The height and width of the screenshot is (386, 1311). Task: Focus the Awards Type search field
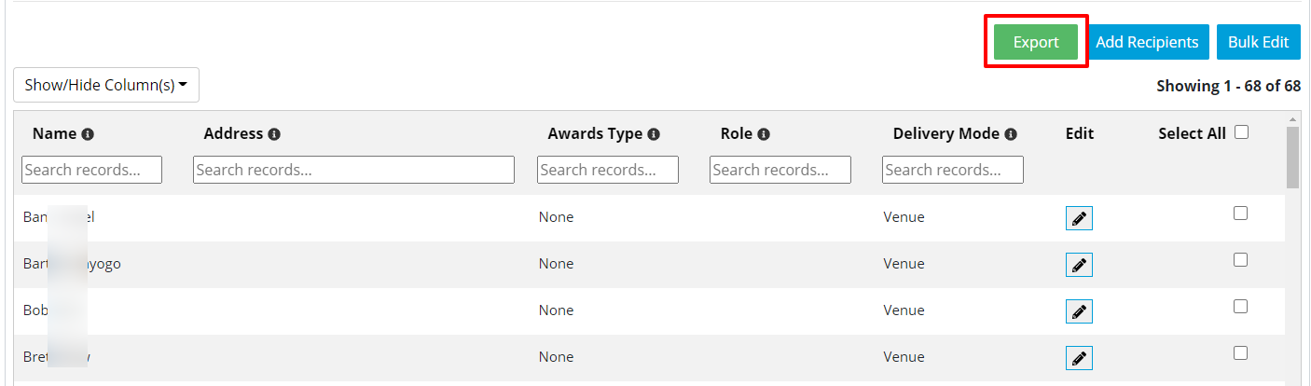(x=608, y=170)
